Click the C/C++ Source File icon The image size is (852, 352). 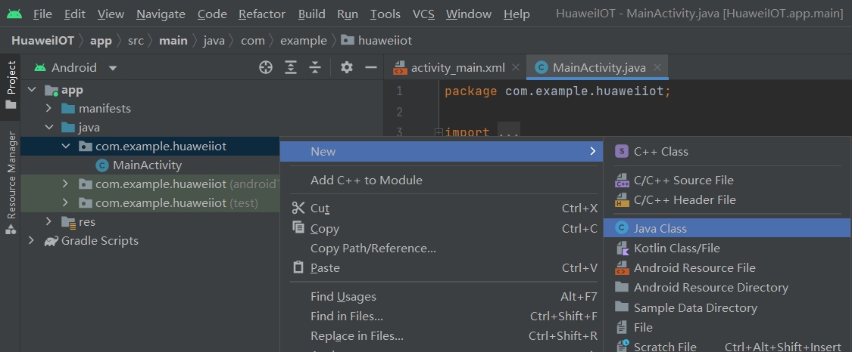(622, 181)
